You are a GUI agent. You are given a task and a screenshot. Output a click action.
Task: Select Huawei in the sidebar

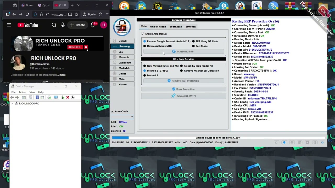click(x=122, y=84)
